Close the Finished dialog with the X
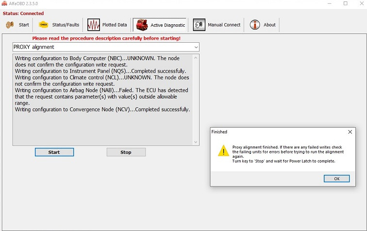The image size is (367, 231). pyautogui.click(x=350, y=132)
